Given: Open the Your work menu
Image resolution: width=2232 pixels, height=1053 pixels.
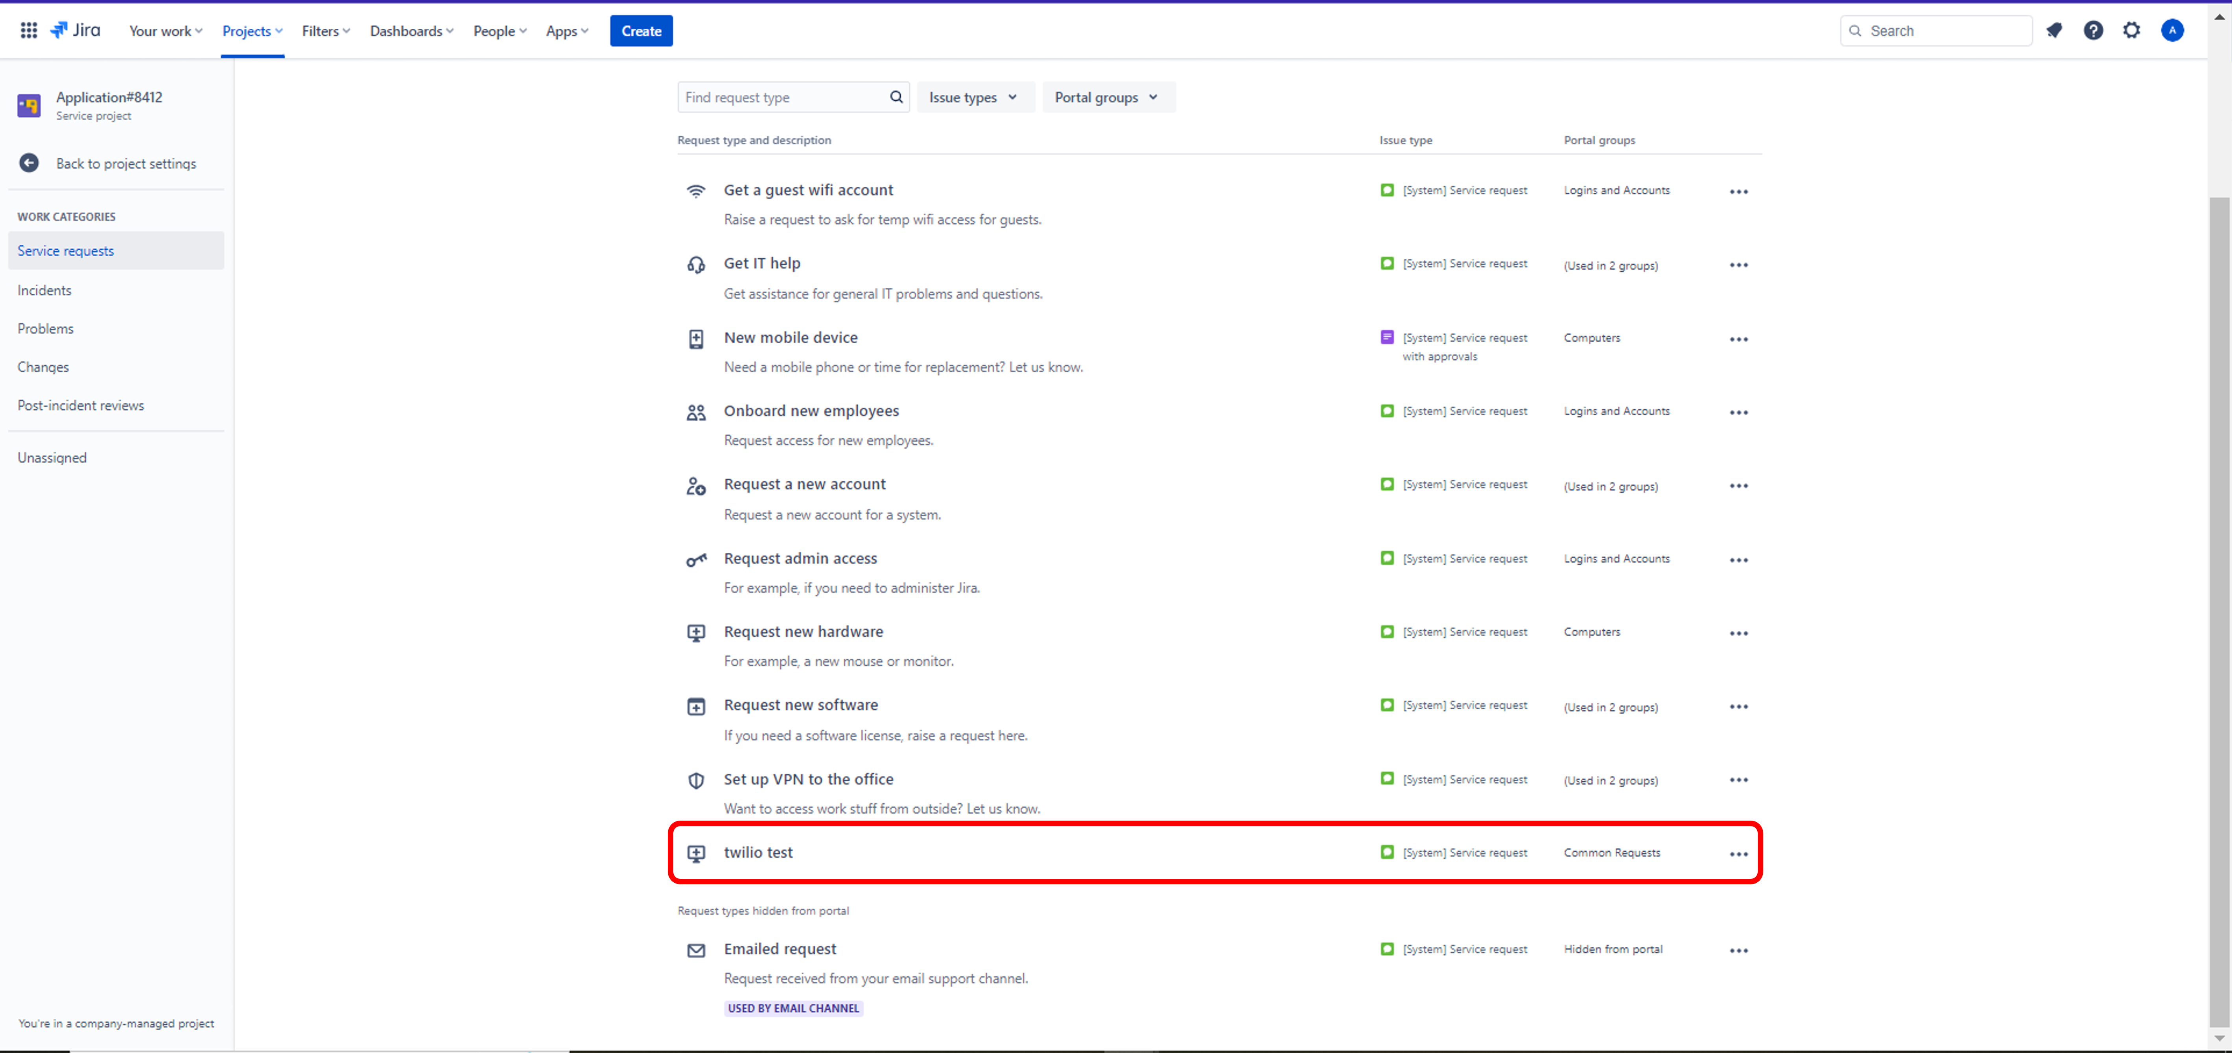Looking at the screenshot, I should pos(166,30).
